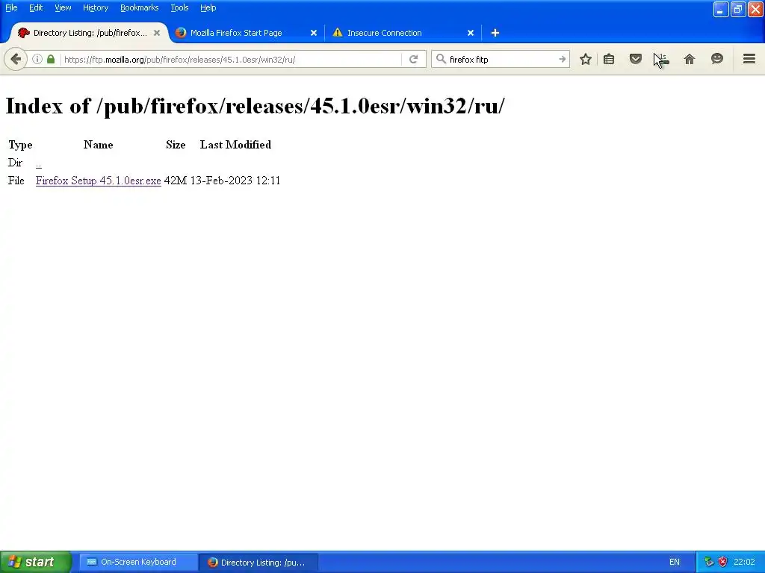The height and width of the screenshot is (573, 765).
Task: Switch to Insecure Connection tab
Action: [x=385, y=33]
